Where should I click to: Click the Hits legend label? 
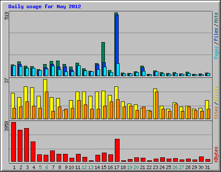216,18
